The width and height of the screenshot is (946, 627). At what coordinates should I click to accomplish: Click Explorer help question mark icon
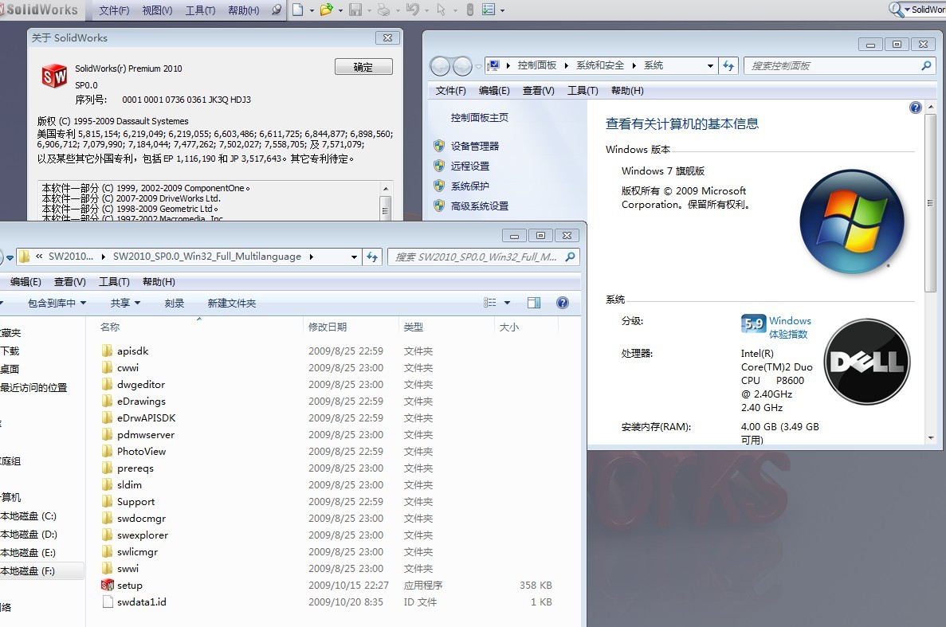tap(563, 303)
